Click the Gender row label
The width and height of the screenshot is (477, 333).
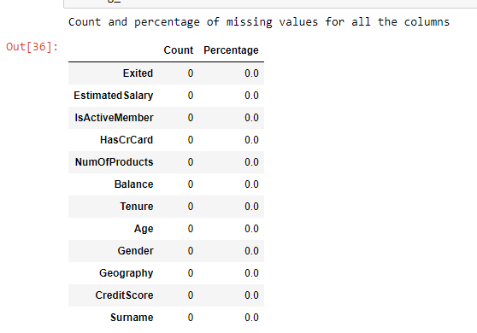pos(135,251)
